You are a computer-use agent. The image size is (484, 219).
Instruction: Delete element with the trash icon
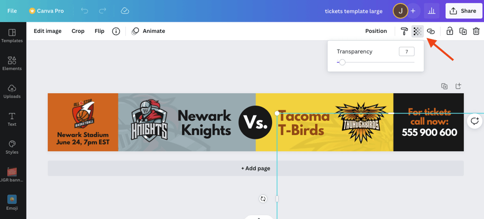click(x=476, y=31)
